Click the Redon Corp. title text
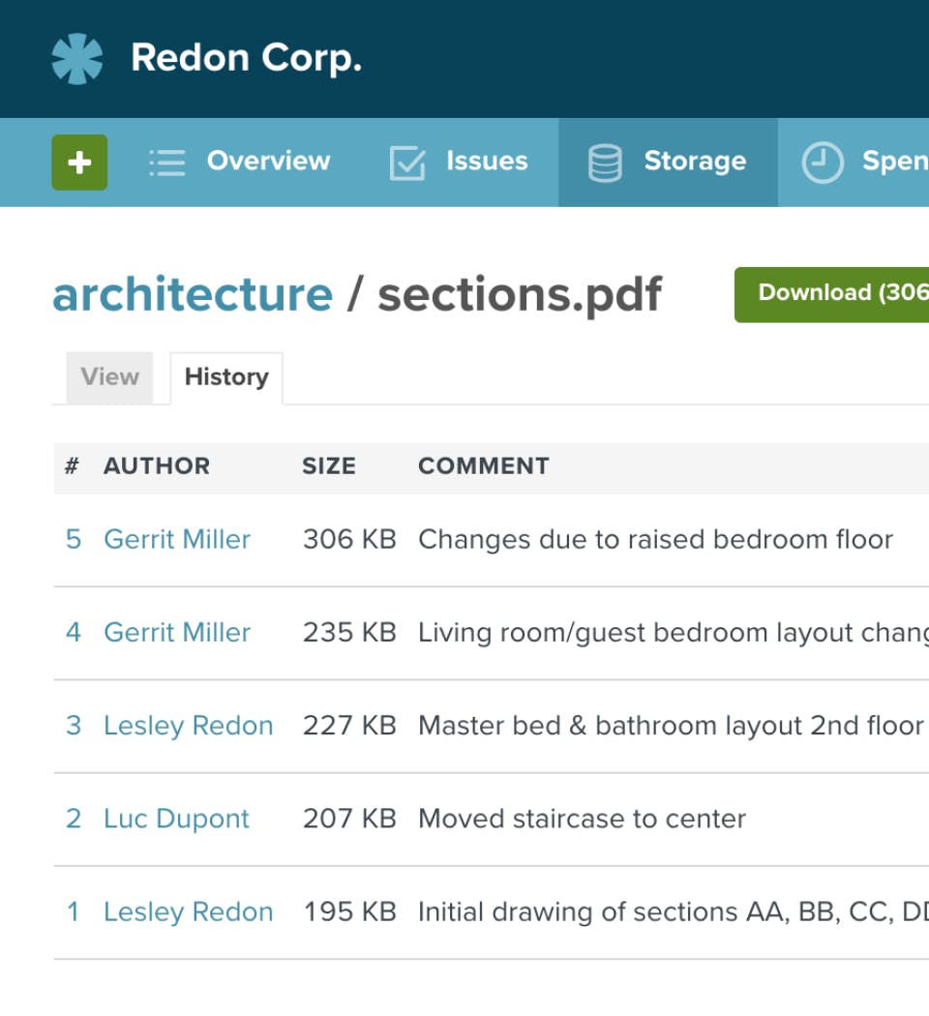 pos(246,58)
